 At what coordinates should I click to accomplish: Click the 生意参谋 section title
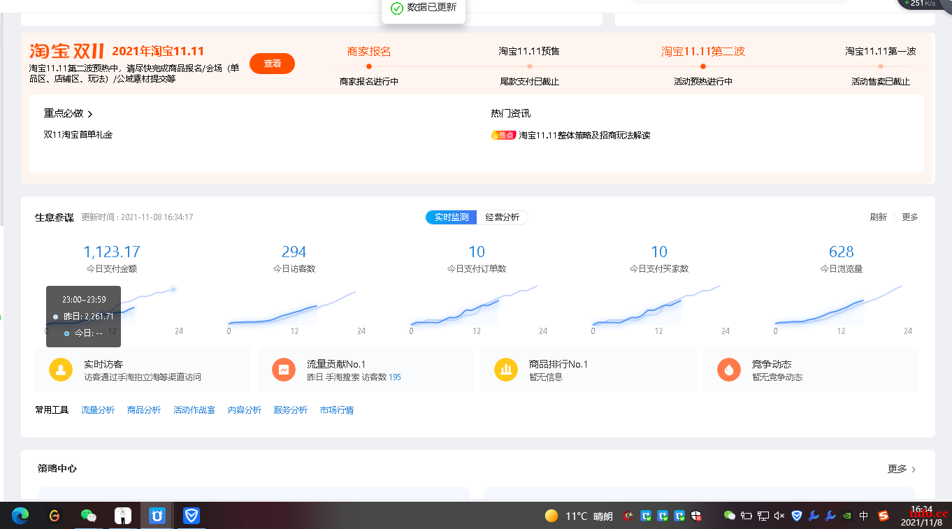(x=55, y=217)
